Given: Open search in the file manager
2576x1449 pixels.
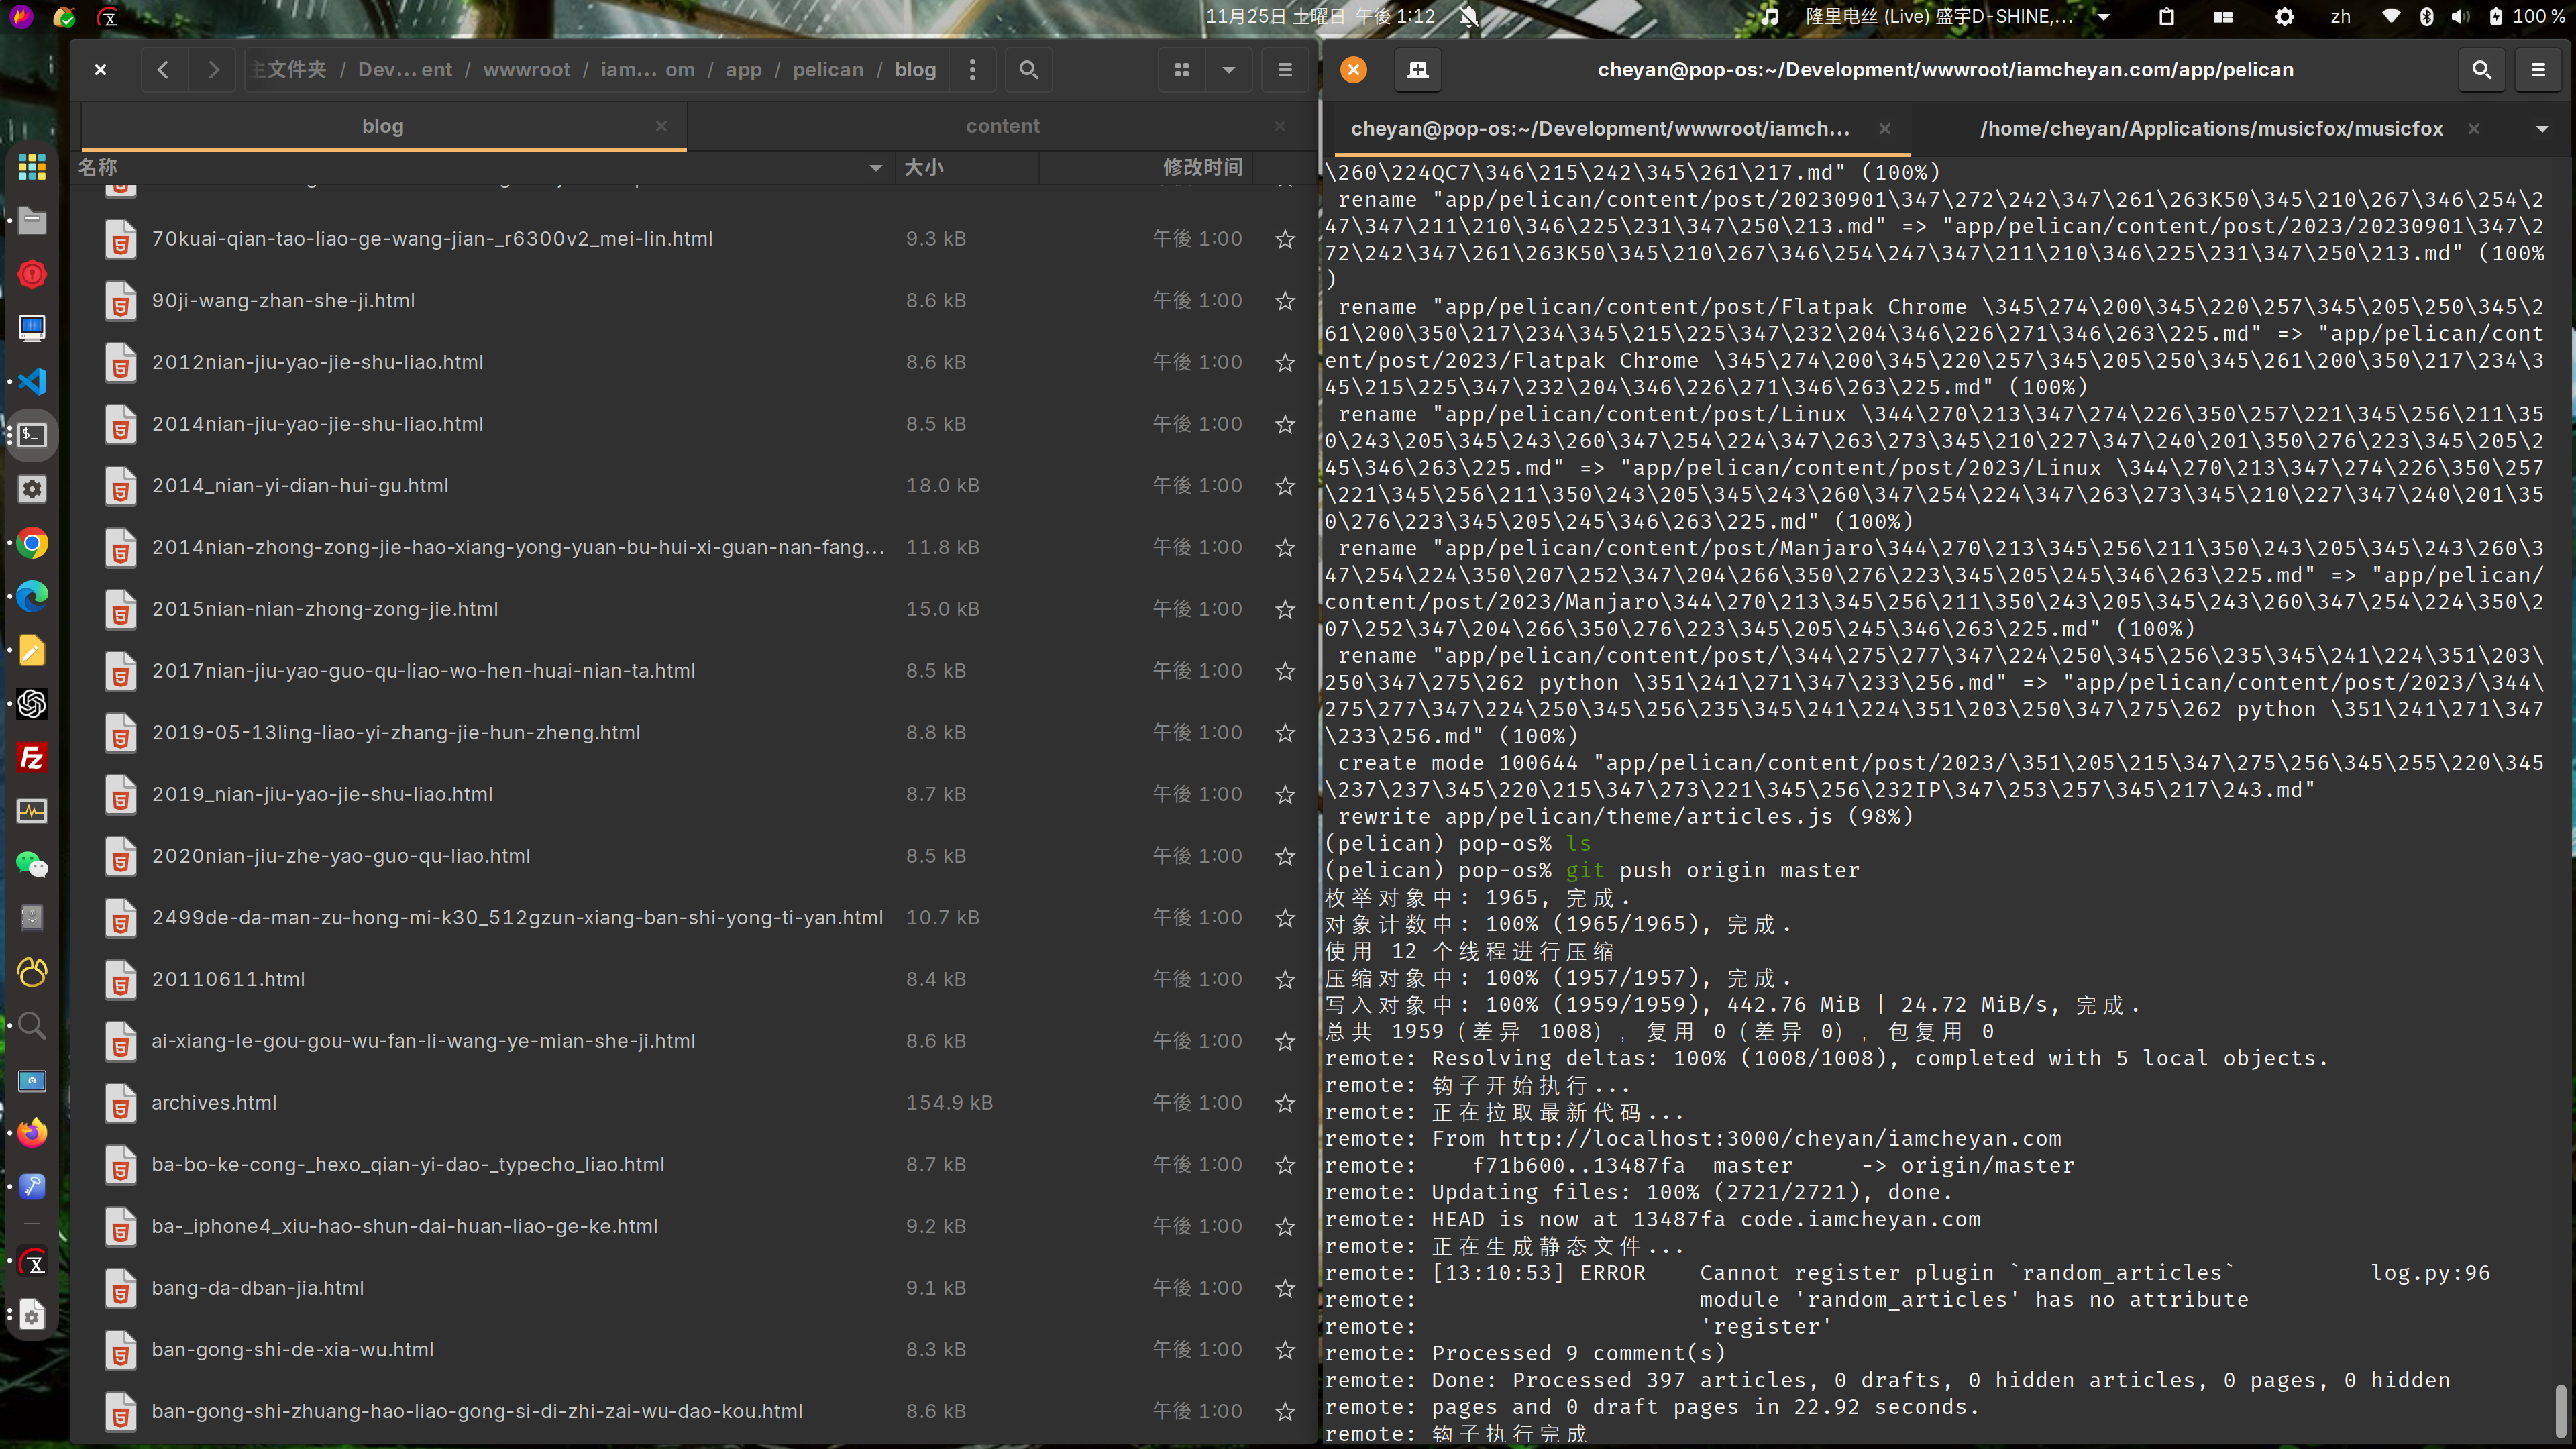Looking at the screenshot, I should pos(1028,70).
